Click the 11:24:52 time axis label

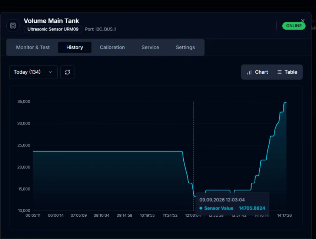pyautogui.click(x=170, y=215)
